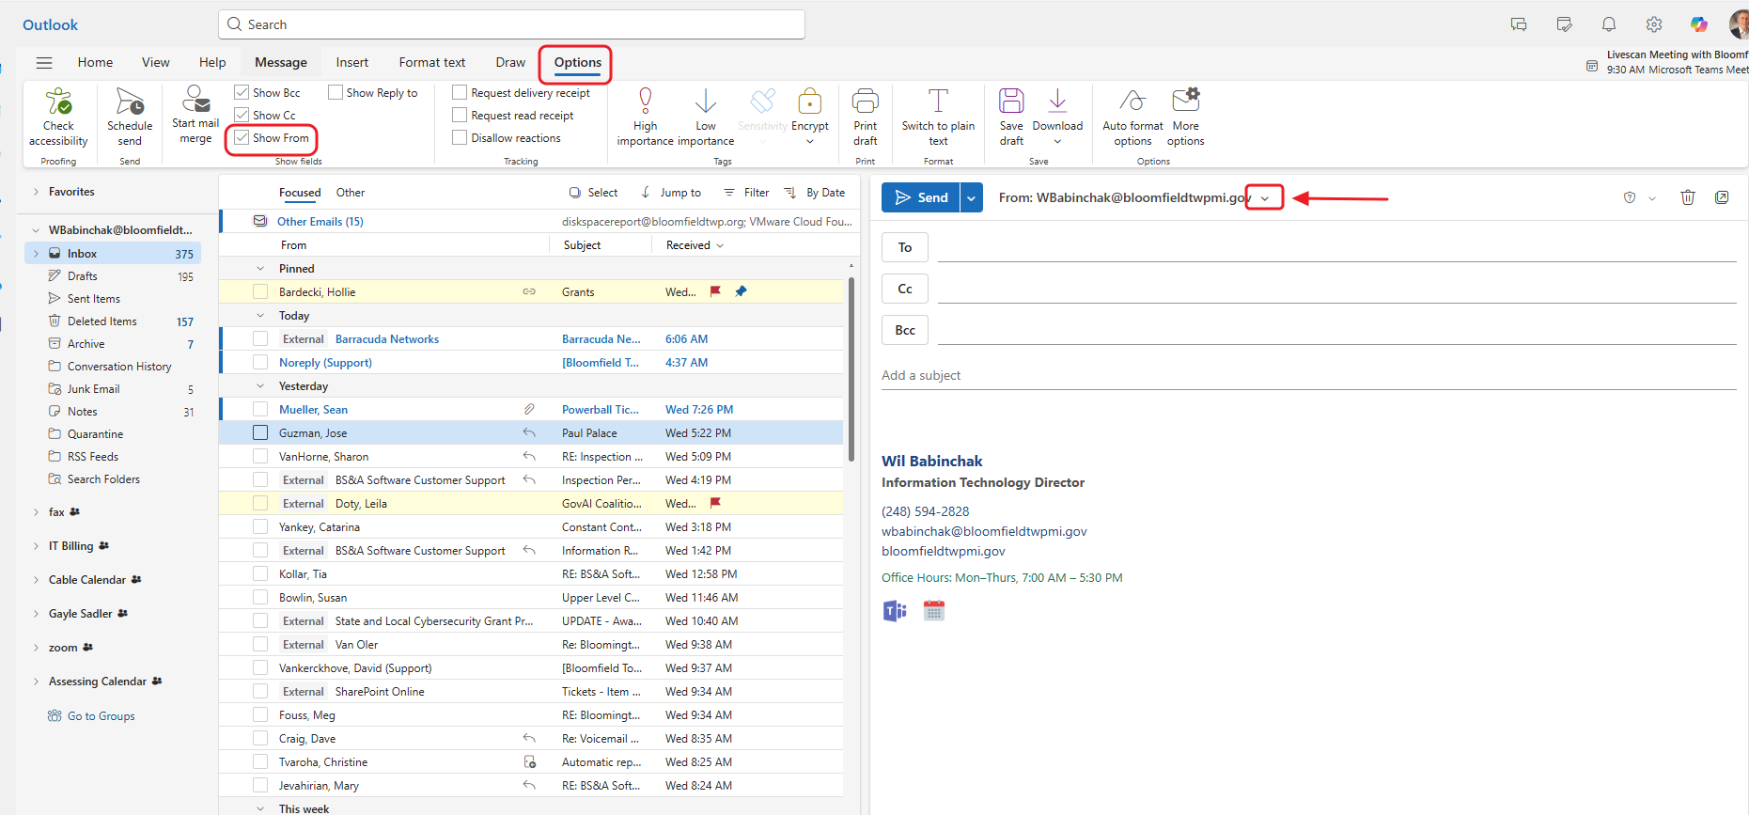Open the Received column sort dropdown
1749x815 pixels.
coord(721,245)
